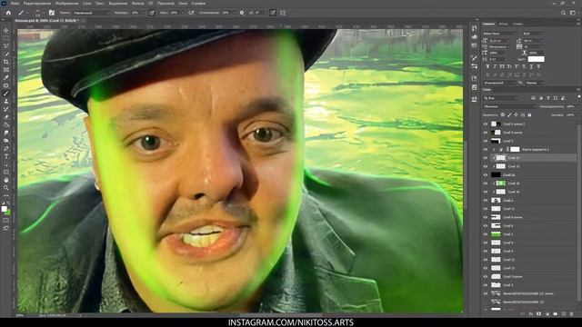Image resolution: width=582 pixels, height=327 pixels.
Task: Select the Brush tool in left toolbar
Action: (6, 94)
